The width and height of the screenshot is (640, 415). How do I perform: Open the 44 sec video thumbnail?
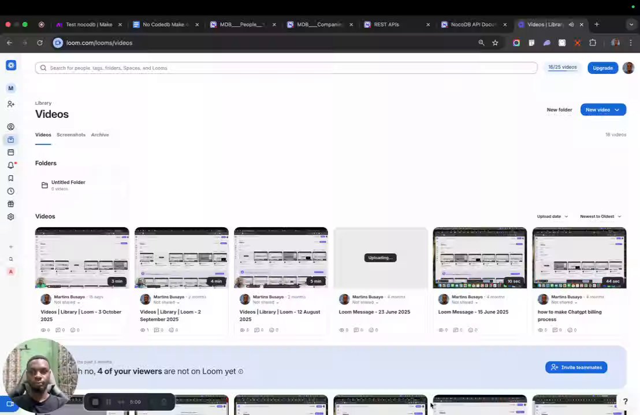click(x=579, y=258)
